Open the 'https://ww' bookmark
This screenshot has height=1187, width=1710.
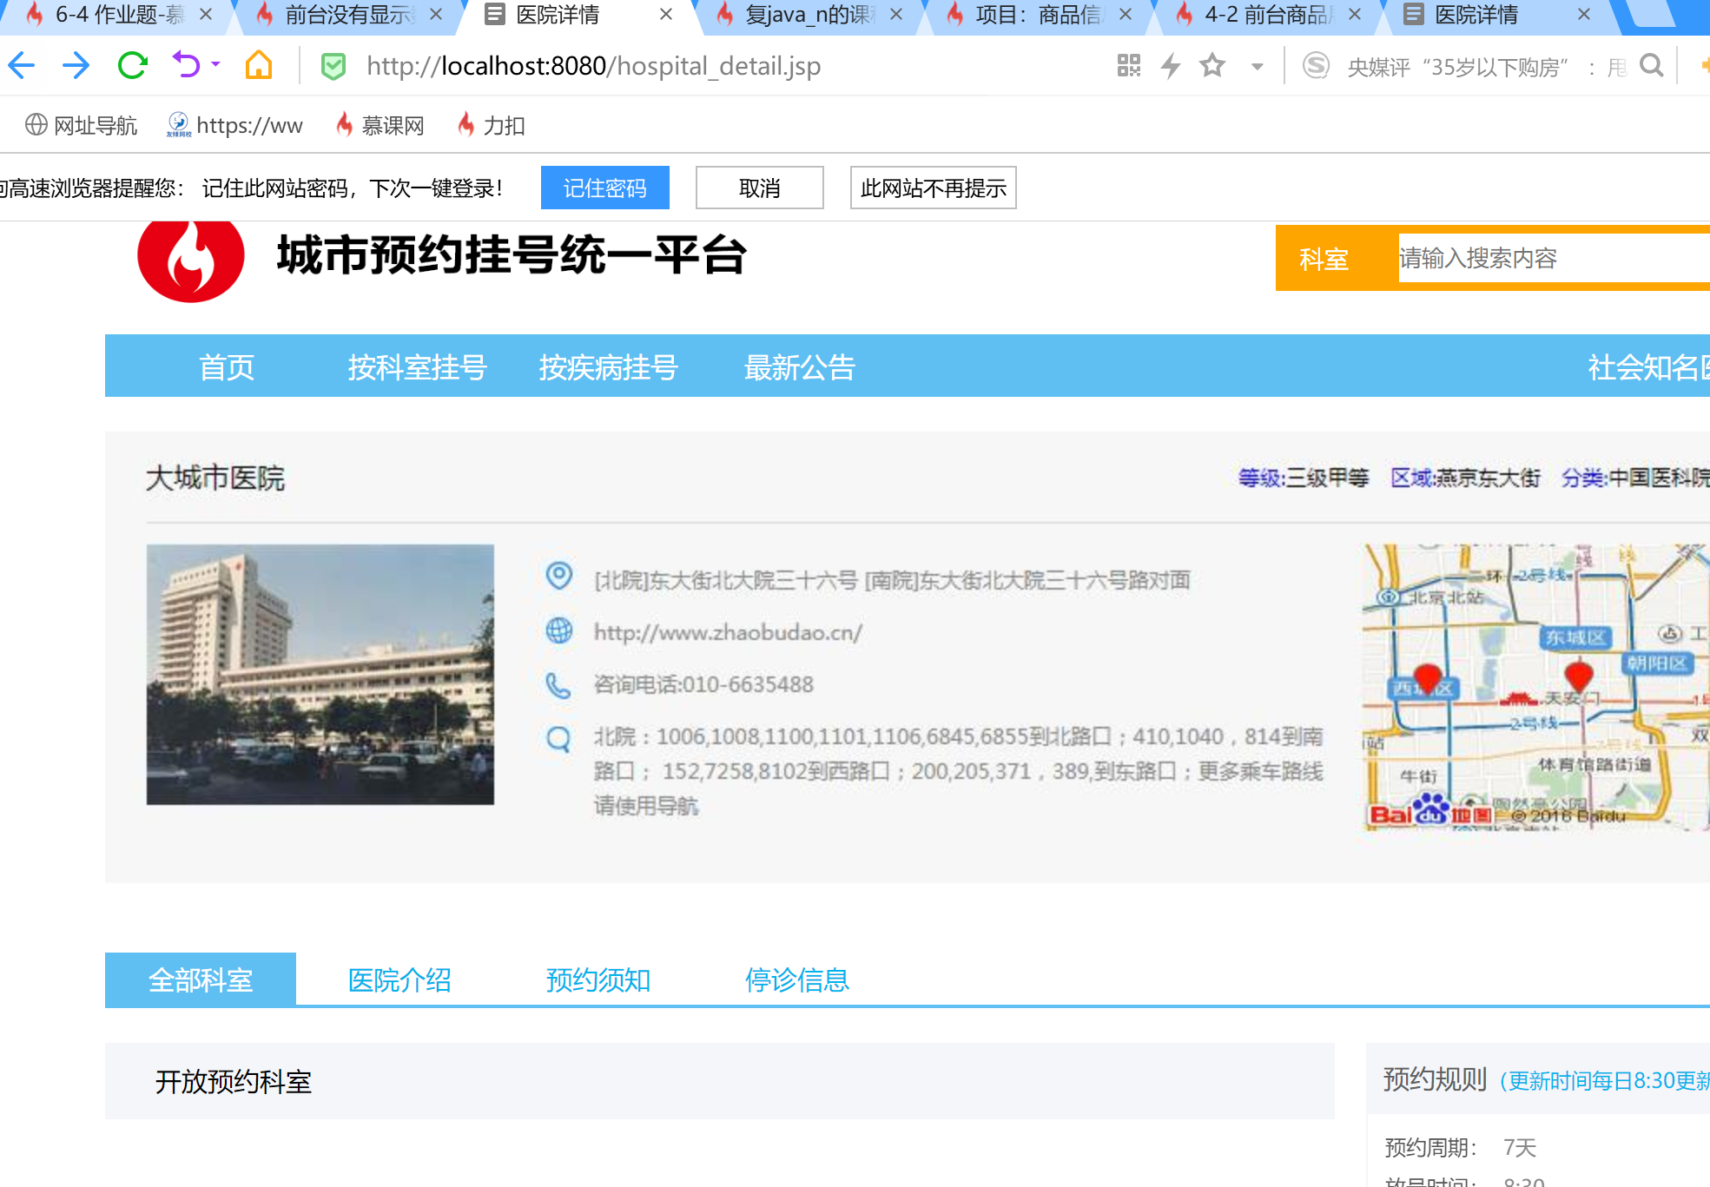pos(234,126)
